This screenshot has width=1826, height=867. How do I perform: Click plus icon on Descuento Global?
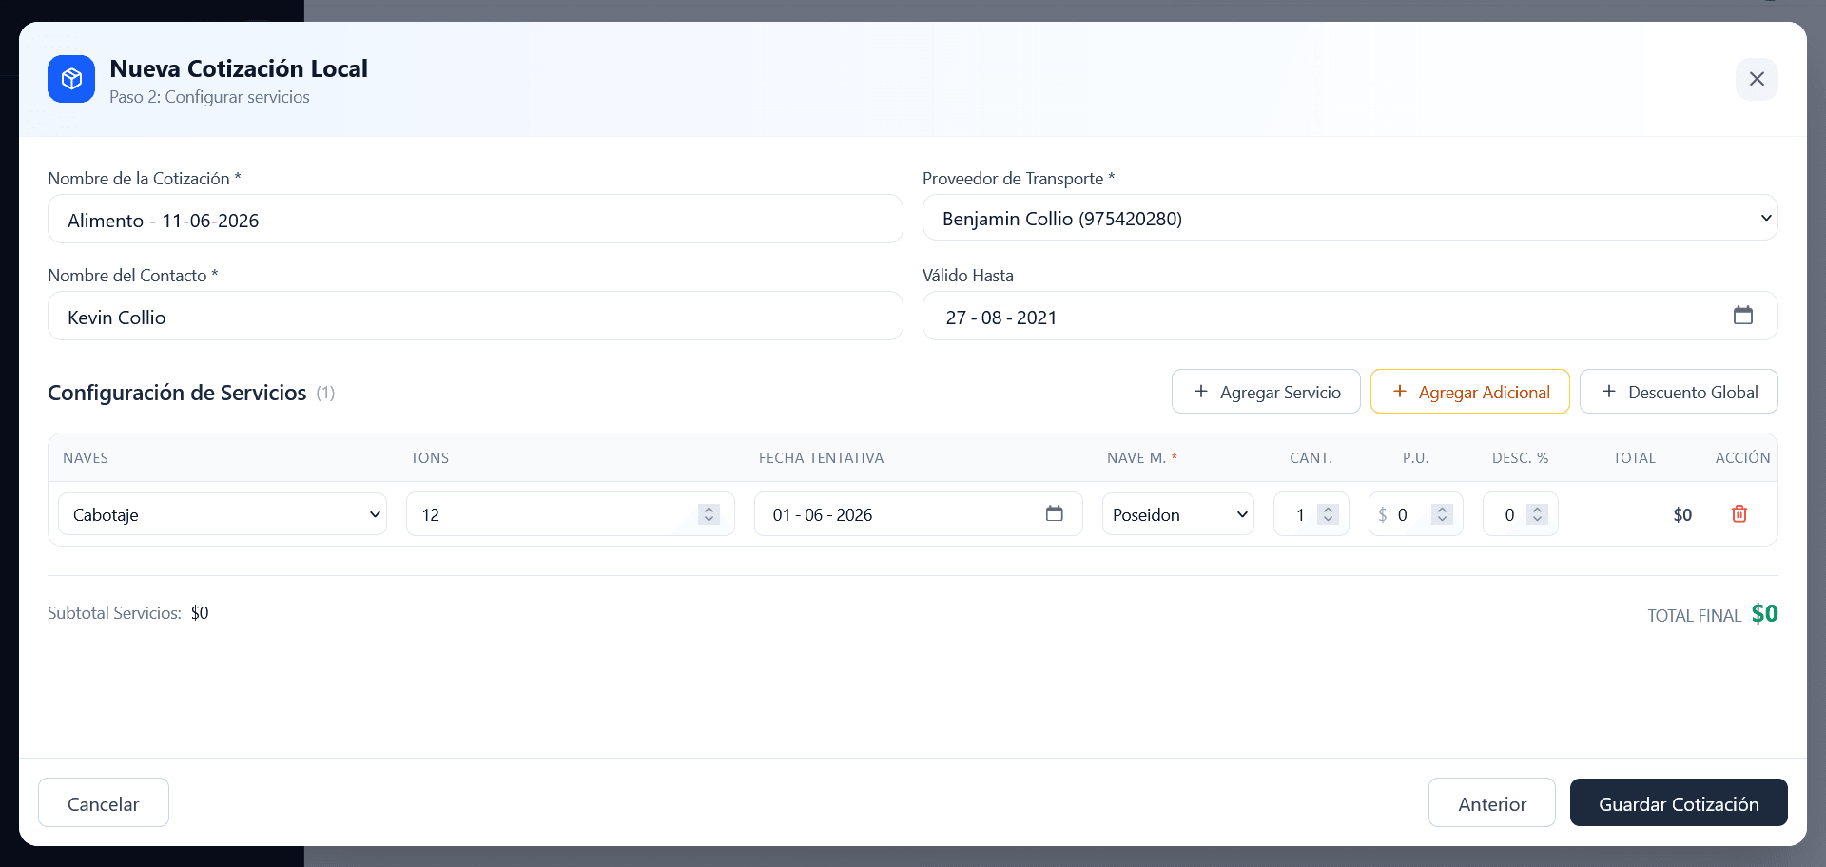click(1609, 392)
